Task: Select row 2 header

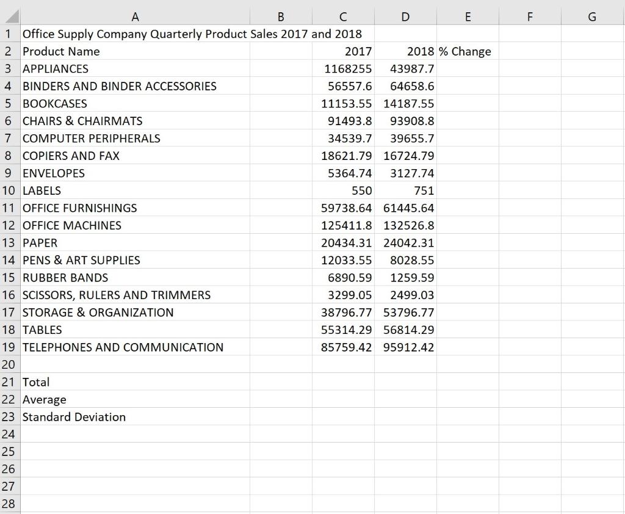Action: tap(9, 51)
